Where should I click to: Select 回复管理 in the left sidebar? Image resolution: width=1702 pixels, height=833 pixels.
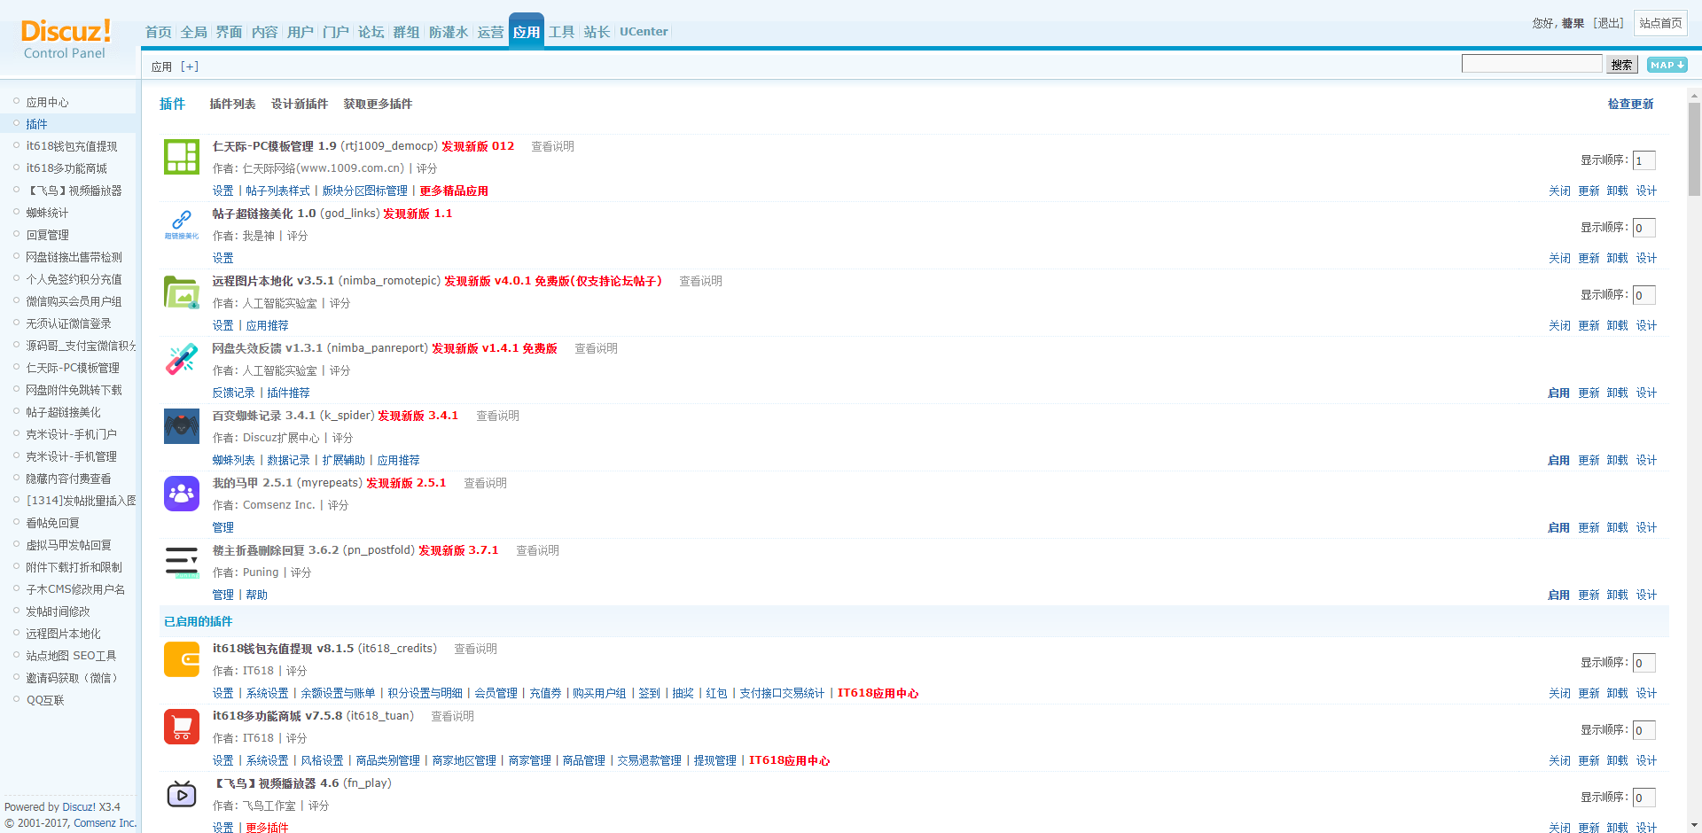(x=47, y=235)
